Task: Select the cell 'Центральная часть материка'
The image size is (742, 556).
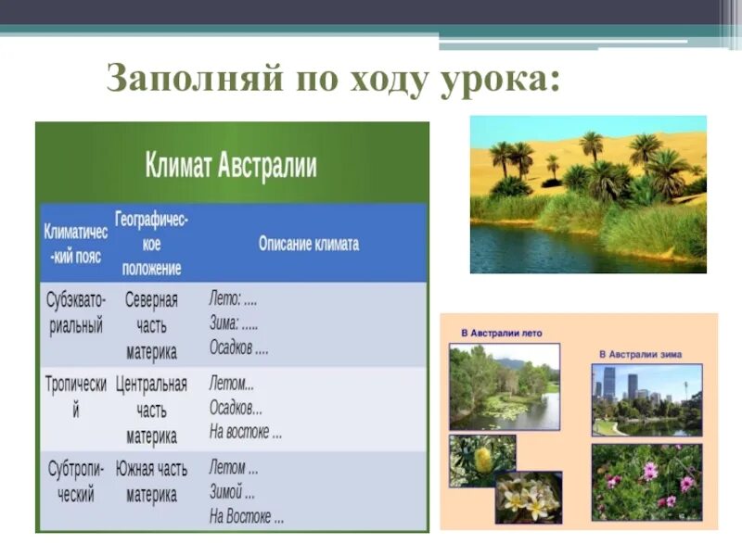Action: [151, 410]
